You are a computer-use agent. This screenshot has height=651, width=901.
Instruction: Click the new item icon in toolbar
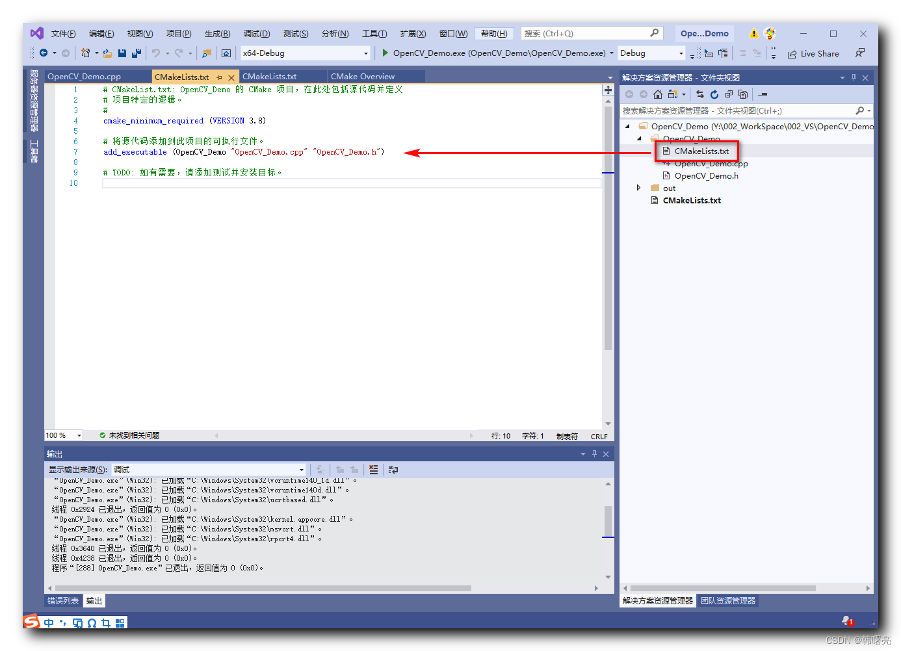click(85, 53)
